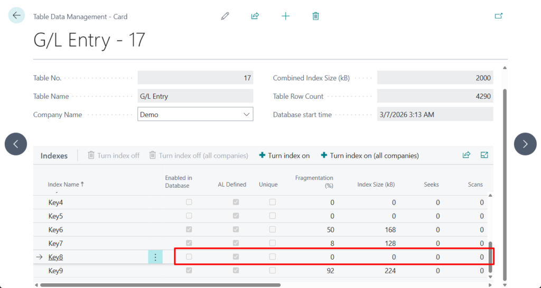Toggle Enabled in Database for Key8

coord(189,257)
